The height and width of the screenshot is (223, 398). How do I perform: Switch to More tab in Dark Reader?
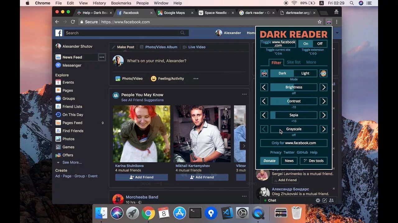tap(311, 62)
